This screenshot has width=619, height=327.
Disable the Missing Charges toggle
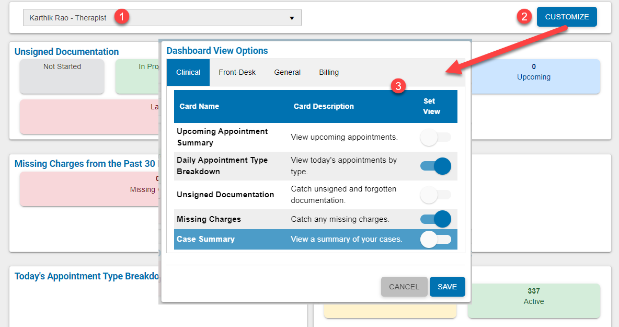click(x=435, y=219)
